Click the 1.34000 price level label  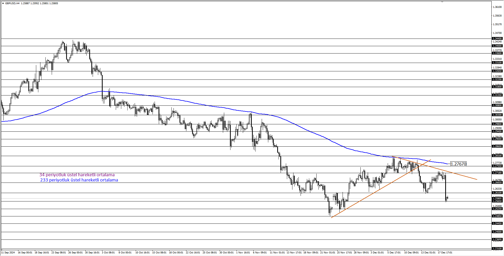[x=497, y=46]
